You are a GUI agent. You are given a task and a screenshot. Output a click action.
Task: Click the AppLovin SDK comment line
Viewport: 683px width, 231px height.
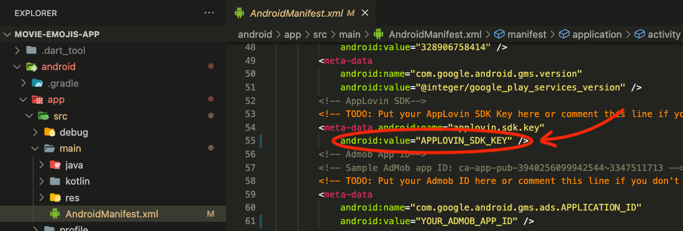[372, 101]
